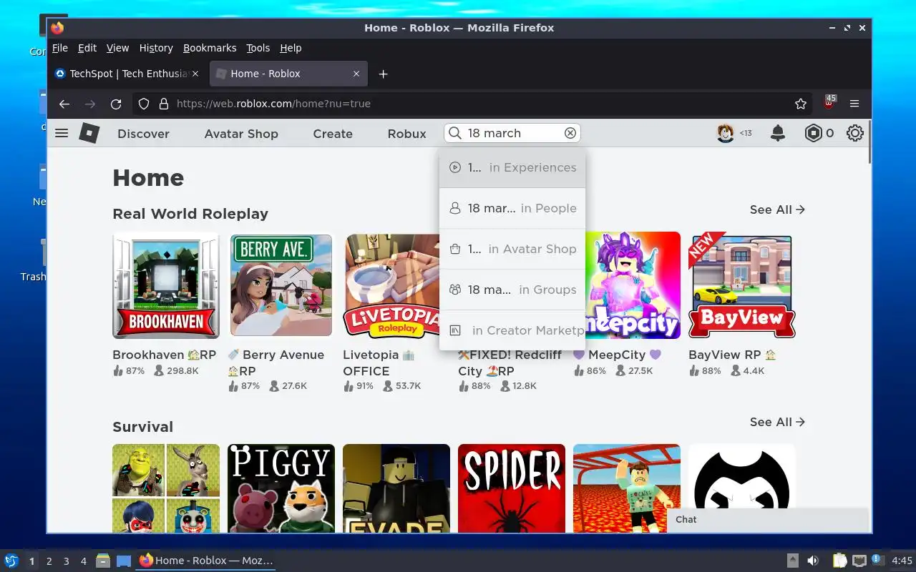Open the notifications bell
Viewport: 916px width, 572px height.
pyautogui.click(x=778, y=133)
